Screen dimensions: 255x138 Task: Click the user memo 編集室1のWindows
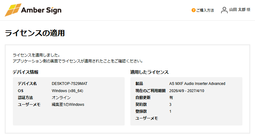click(x=68, y=105)
